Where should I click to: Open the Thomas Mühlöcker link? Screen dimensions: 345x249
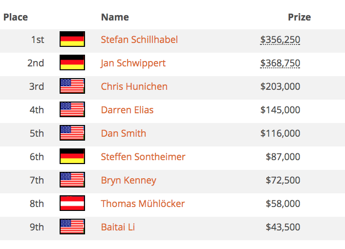coord(143,204)
